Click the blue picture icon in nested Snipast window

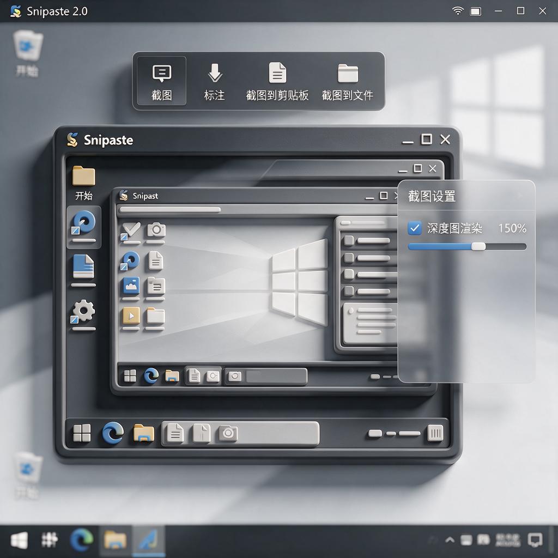tap(131, 286)
